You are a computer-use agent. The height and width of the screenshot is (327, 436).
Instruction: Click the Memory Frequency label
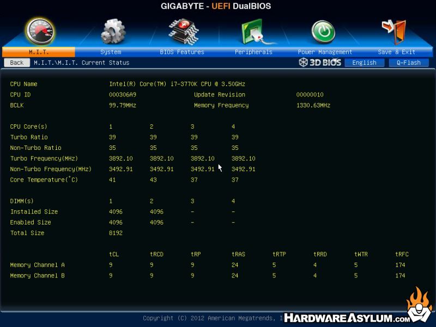tap(221, 105)
